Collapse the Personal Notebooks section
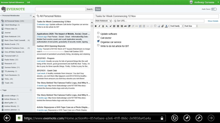 1,16
